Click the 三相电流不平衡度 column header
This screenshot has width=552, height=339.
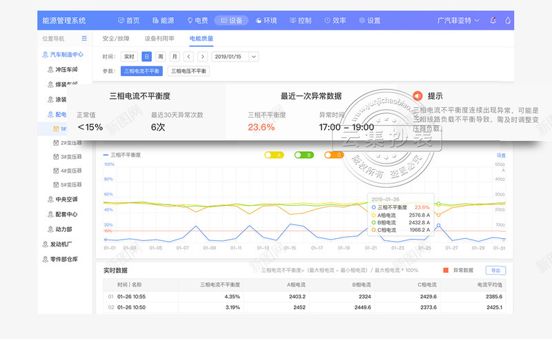[x=220, y=284]
